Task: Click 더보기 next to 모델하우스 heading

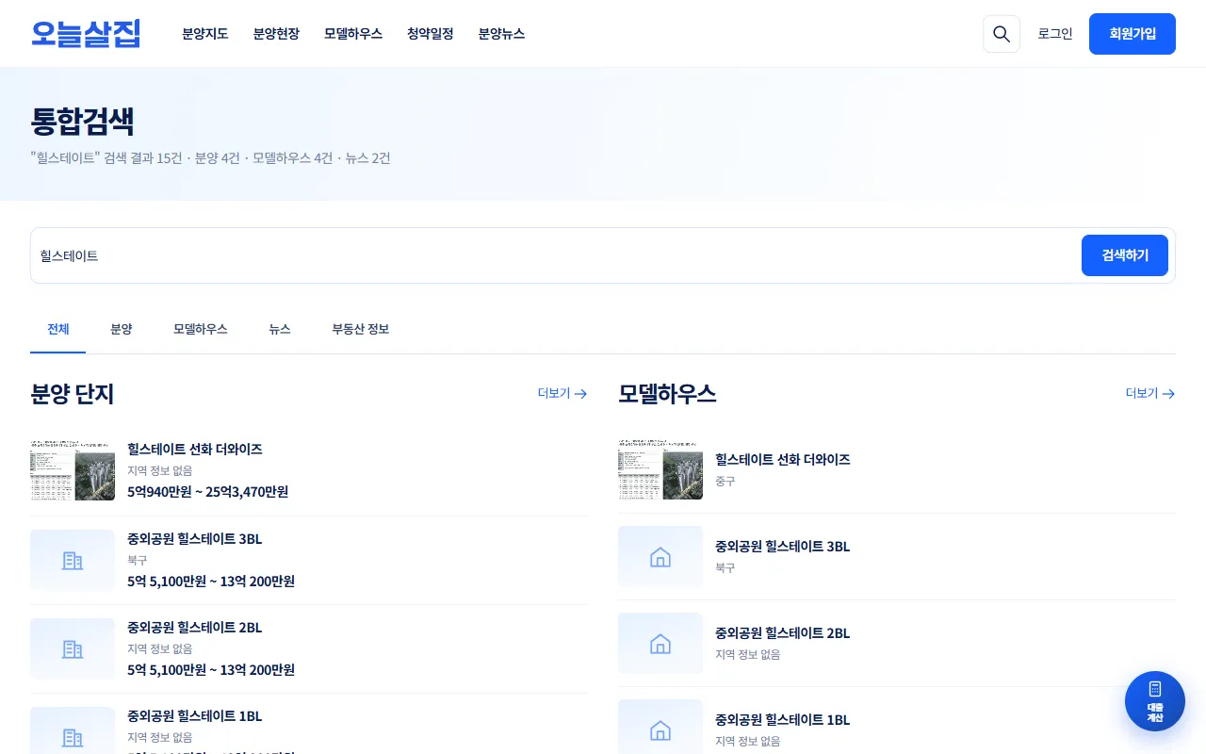Action: [1150, 393]
